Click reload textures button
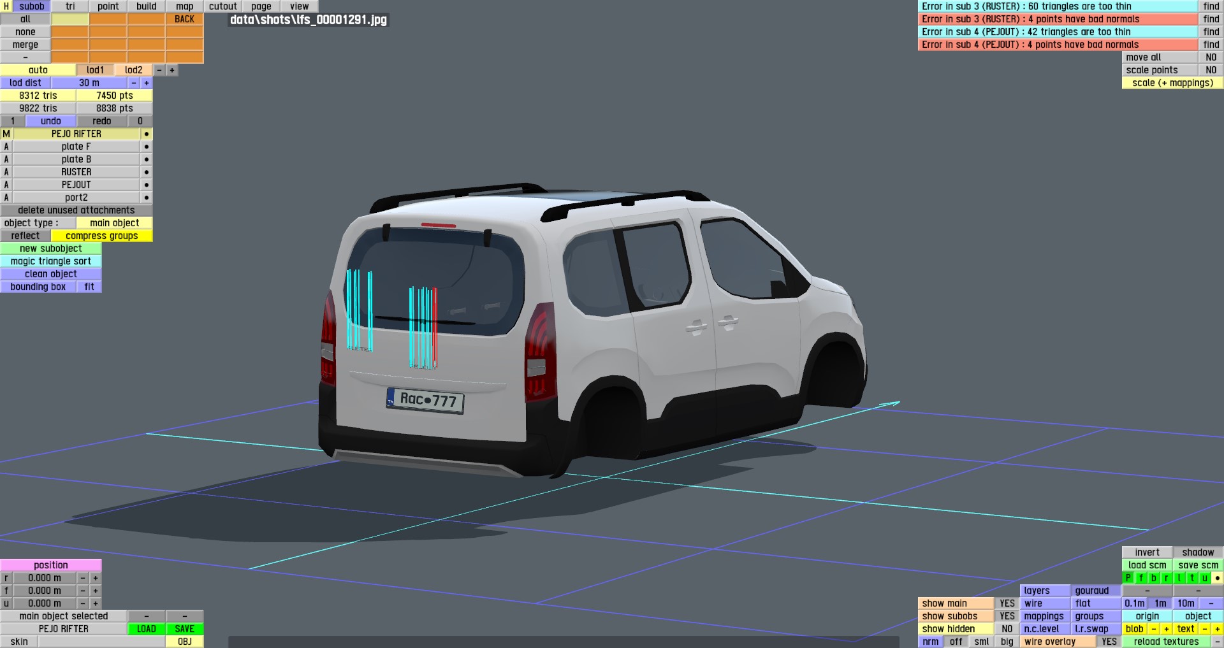The height and width of the screenshot is (648, 1224). click(1166, 642)
